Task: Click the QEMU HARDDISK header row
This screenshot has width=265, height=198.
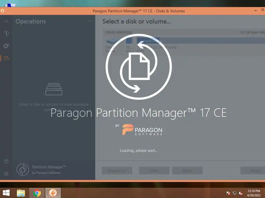Action: pyautogui.click(x=184, y=32)
